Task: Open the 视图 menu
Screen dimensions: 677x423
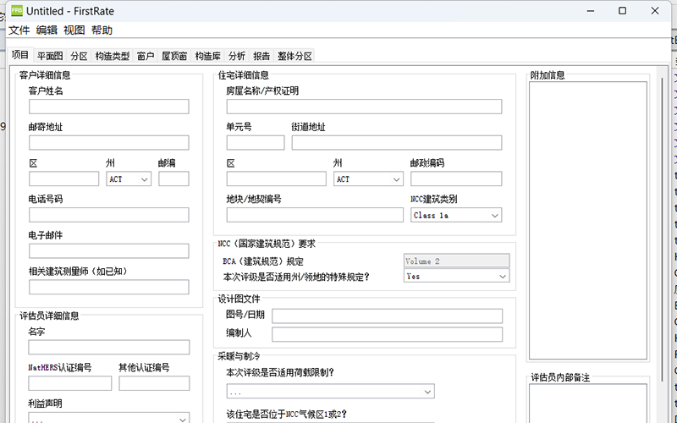Action: (74, 30)
